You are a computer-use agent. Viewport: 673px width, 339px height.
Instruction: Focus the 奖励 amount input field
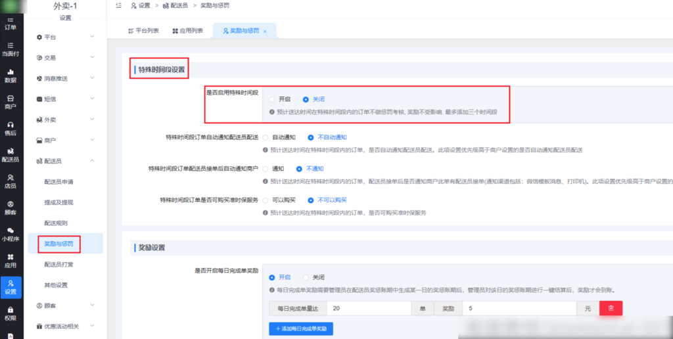point(519,308)
